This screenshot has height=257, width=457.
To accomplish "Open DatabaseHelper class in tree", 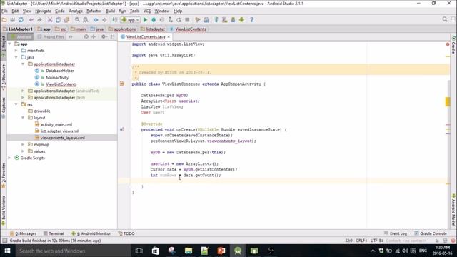I will (60, 71).
